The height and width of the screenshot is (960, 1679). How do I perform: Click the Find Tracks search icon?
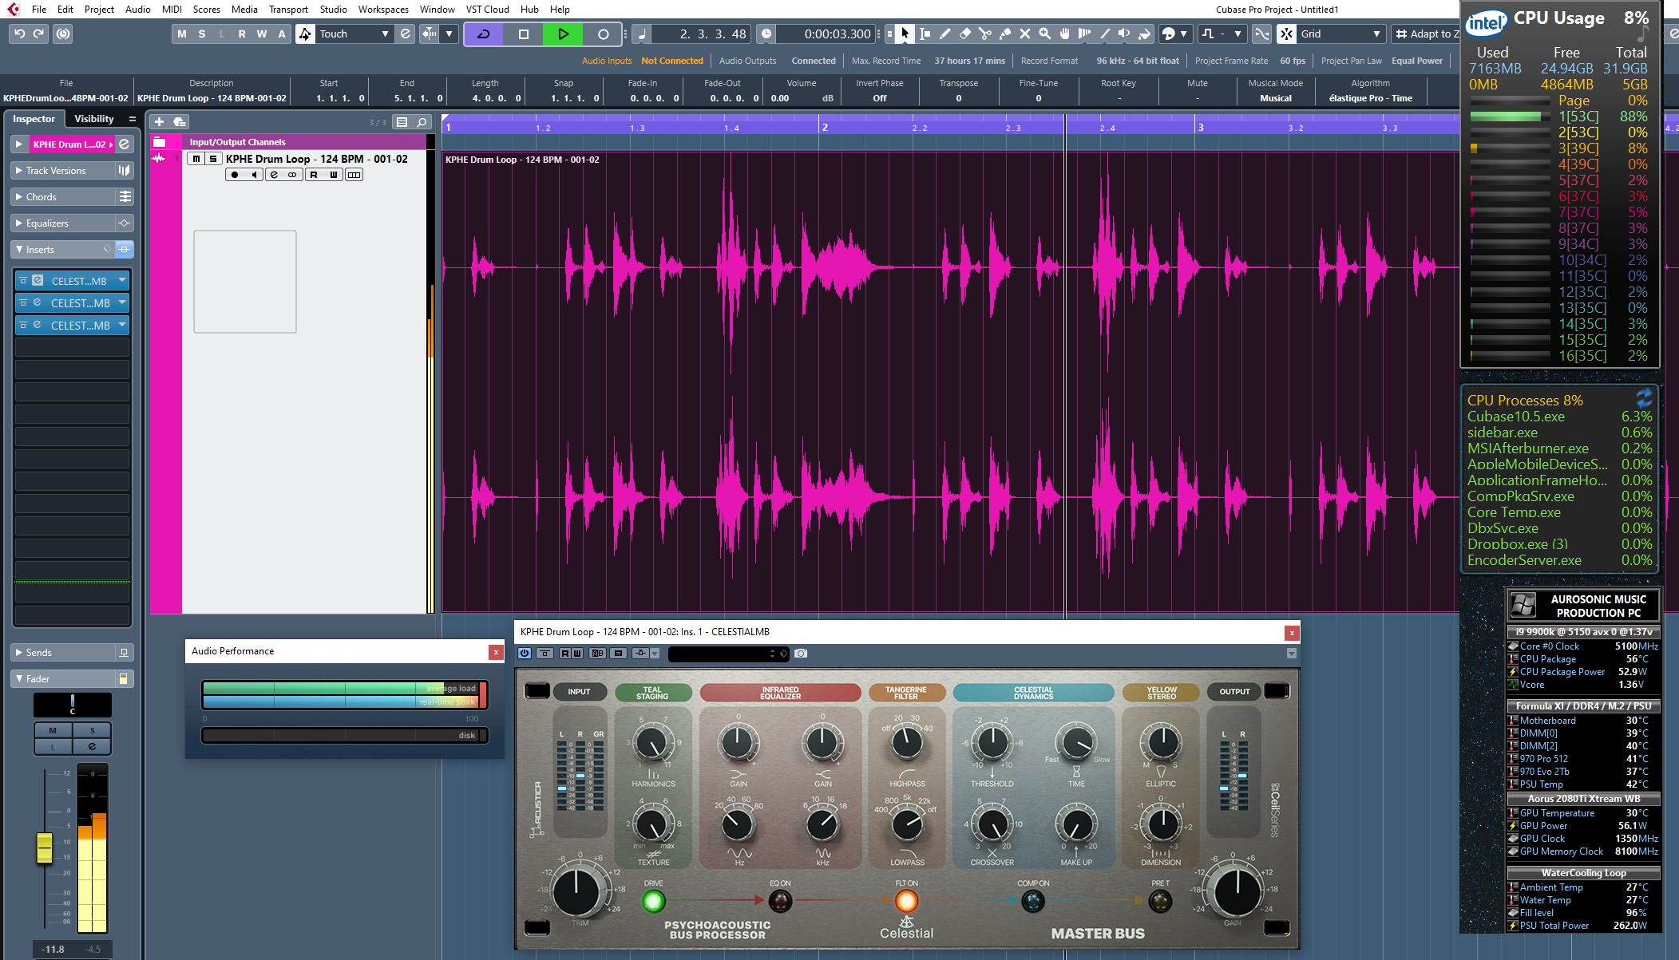pos(422,122)
